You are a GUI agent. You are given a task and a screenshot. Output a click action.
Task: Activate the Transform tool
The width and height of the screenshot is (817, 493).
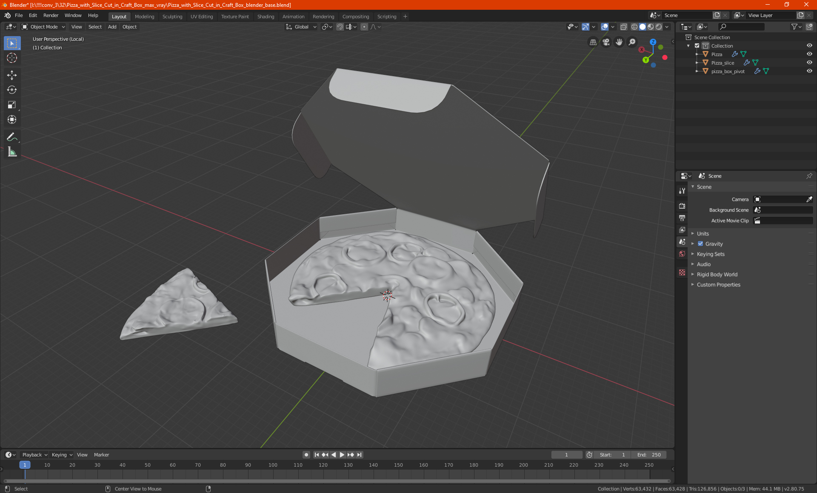click(x=12, y=119)
